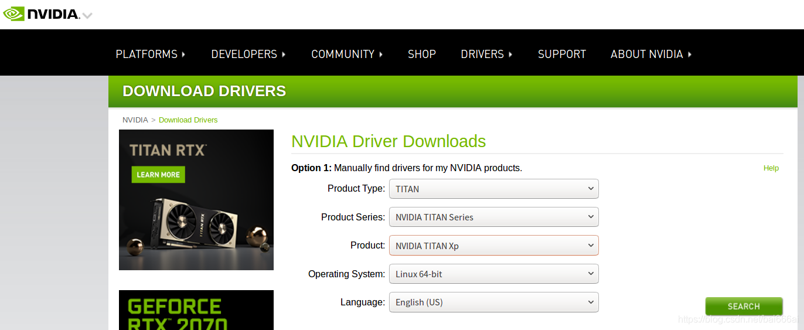Open the GEFORCE RTX 2070 banner
804x330 pixels.
click(196, 310)
